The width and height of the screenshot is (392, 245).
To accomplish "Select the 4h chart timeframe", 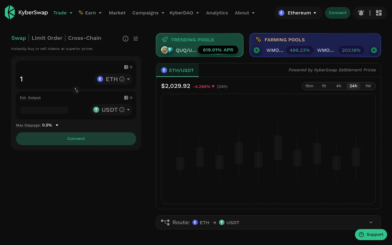I will pos(339,86).
